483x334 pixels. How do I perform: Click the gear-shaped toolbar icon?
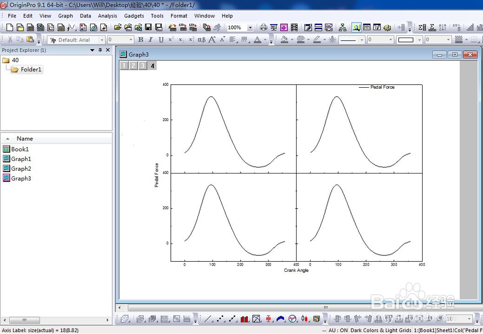pyautogui.click(x=387, y=27)
